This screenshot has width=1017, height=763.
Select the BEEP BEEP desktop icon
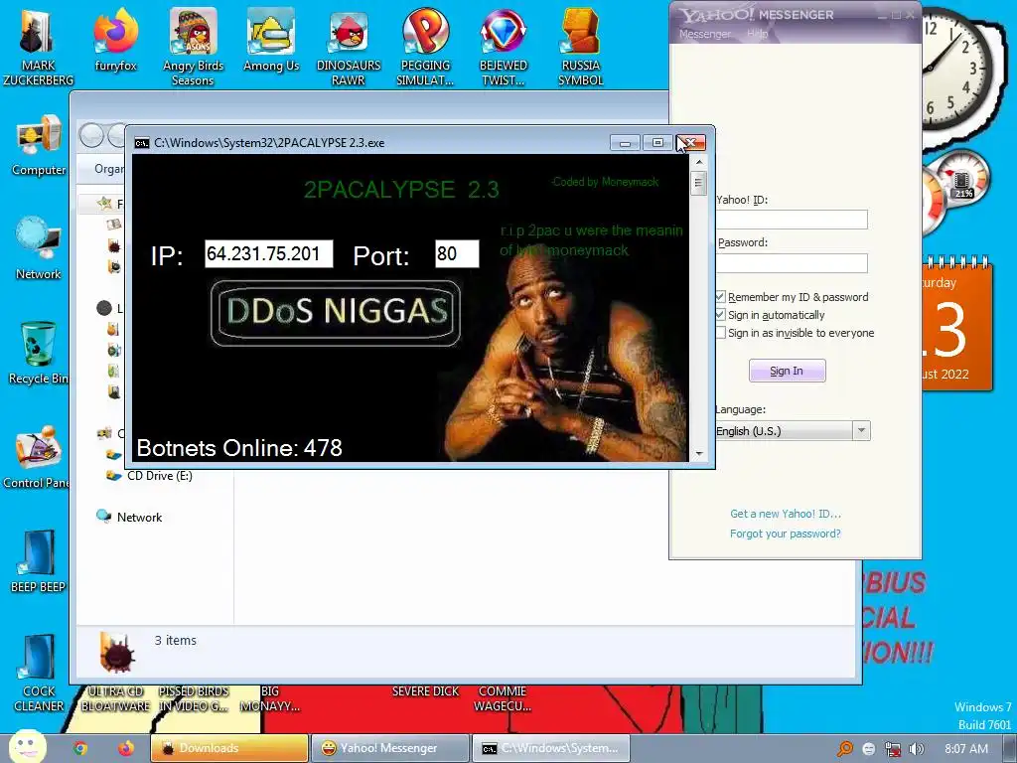[38, 561]
